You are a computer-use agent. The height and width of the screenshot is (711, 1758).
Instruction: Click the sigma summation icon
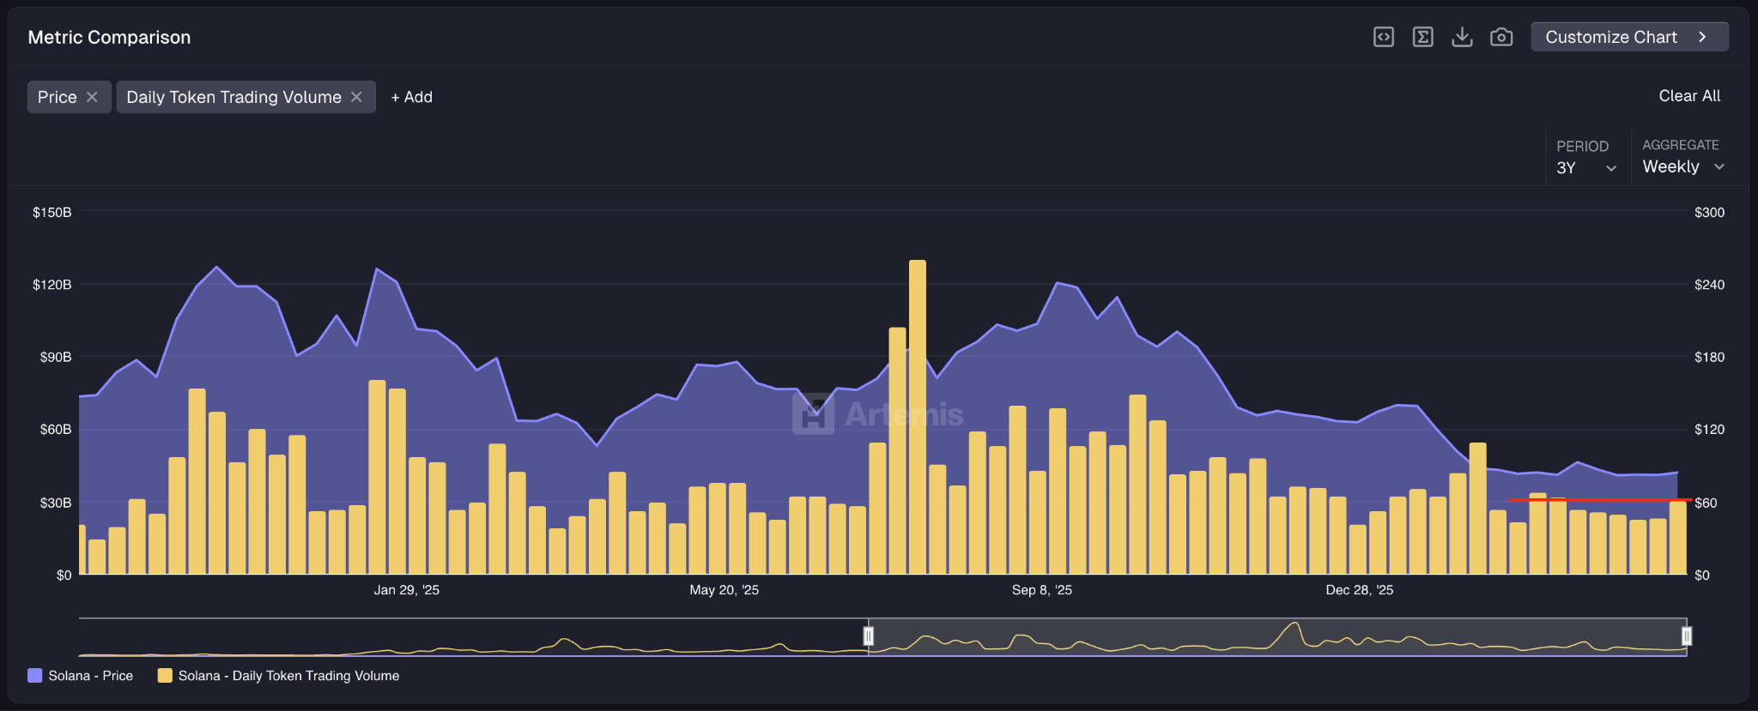[x=1422, y=37]
